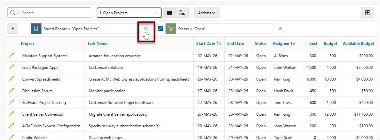Open search column selector magnifier dropdown
The image size is (380, 140).
point(15,13)
